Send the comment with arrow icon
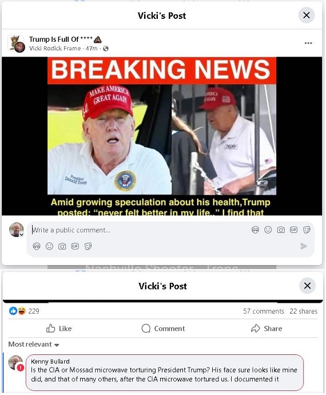The width and height of the screenshot is (326, 395). (x=304, y=246)
